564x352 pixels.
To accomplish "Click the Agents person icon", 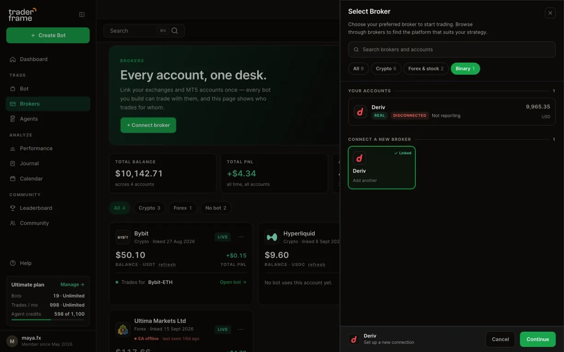I will coord(13,119).
